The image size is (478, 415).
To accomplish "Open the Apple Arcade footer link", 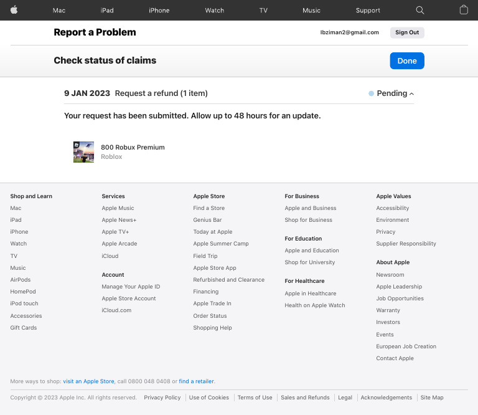I will pyautogui.click(x=119, y=244).
